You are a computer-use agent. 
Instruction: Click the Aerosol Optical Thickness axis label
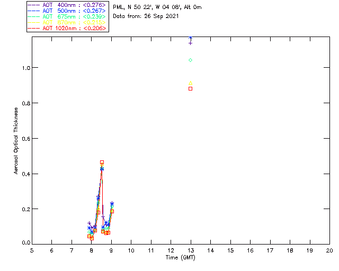(x=16, y=141)
